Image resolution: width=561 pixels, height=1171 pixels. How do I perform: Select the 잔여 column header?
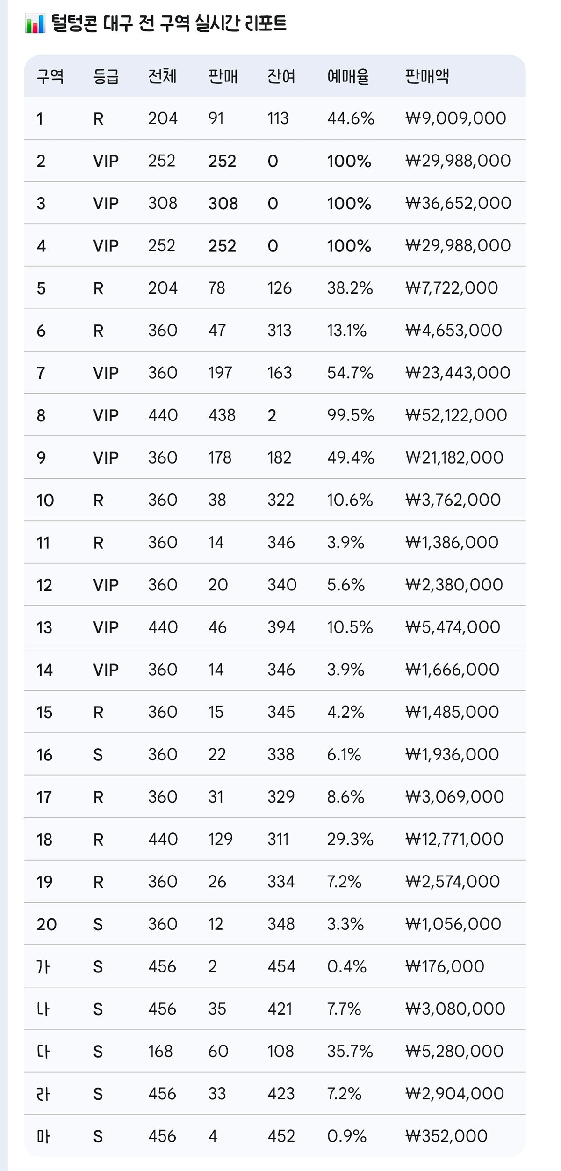point(281,76)
